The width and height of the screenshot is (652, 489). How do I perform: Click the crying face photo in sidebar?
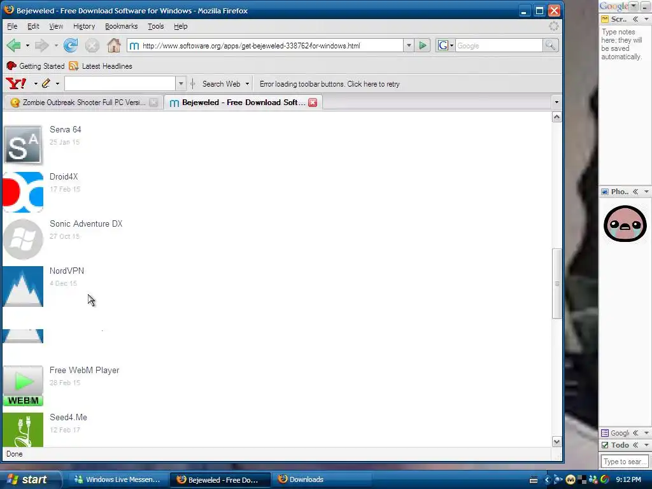(x=625, y=223)
